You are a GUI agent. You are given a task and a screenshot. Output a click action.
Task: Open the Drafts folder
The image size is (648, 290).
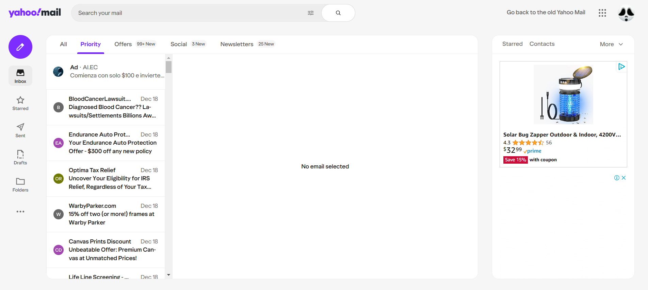click(x=20, y=158)
